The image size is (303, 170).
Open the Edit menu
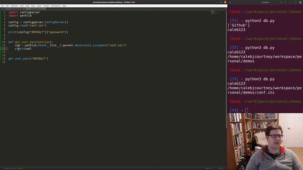coord(7,6)
